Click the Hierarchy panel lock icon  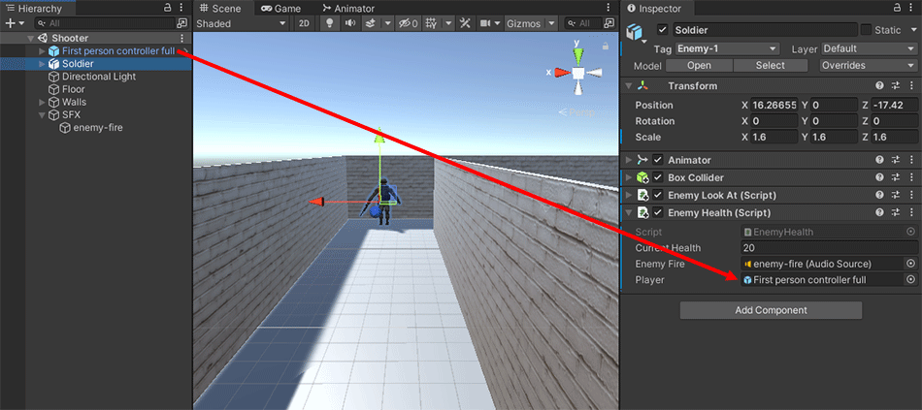(x=168, y=8)
